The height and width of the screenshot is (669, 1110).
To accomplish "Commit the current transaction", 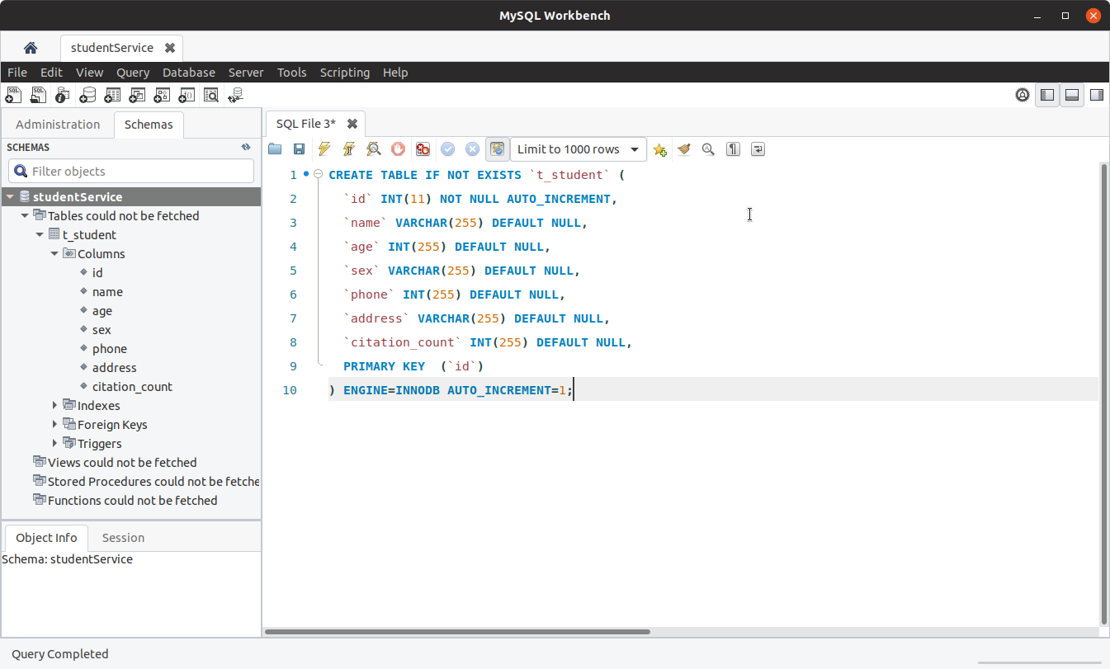I will click(447, 149).
